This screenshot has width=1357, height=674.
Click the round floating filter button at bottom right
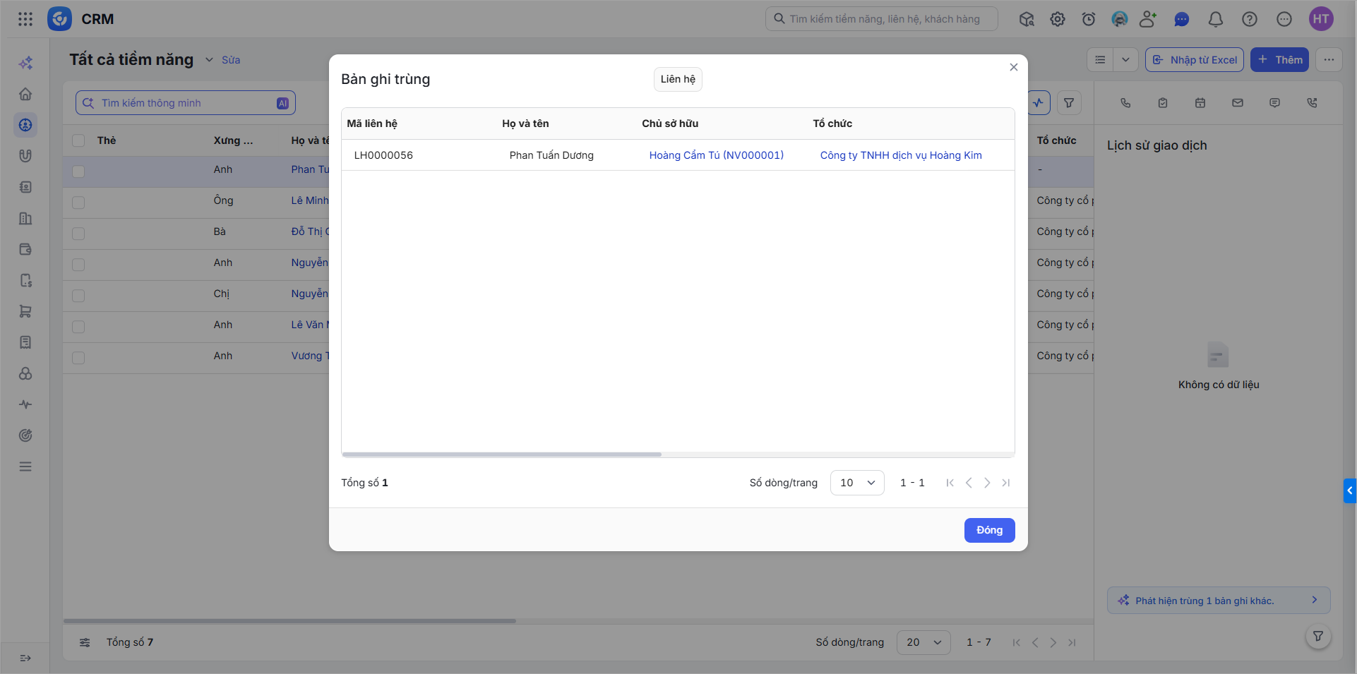tap(1318, 637)
